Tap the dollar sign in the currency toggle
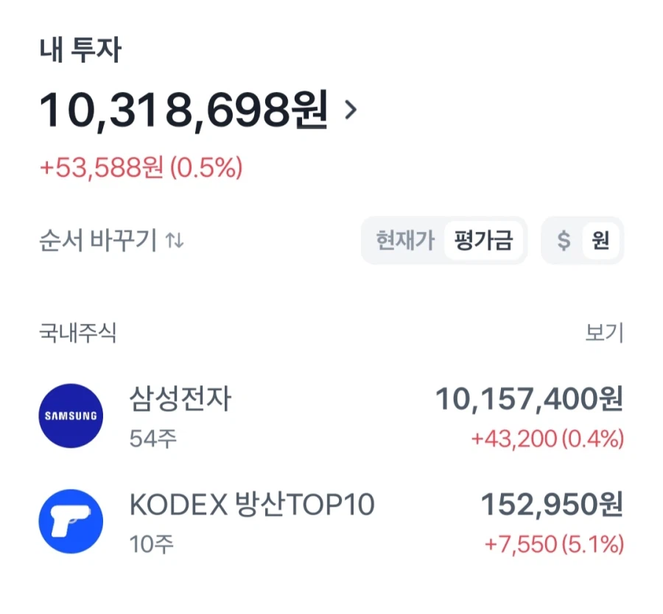The height and width of the screenshot is (614, 663). tap(564, 241)
